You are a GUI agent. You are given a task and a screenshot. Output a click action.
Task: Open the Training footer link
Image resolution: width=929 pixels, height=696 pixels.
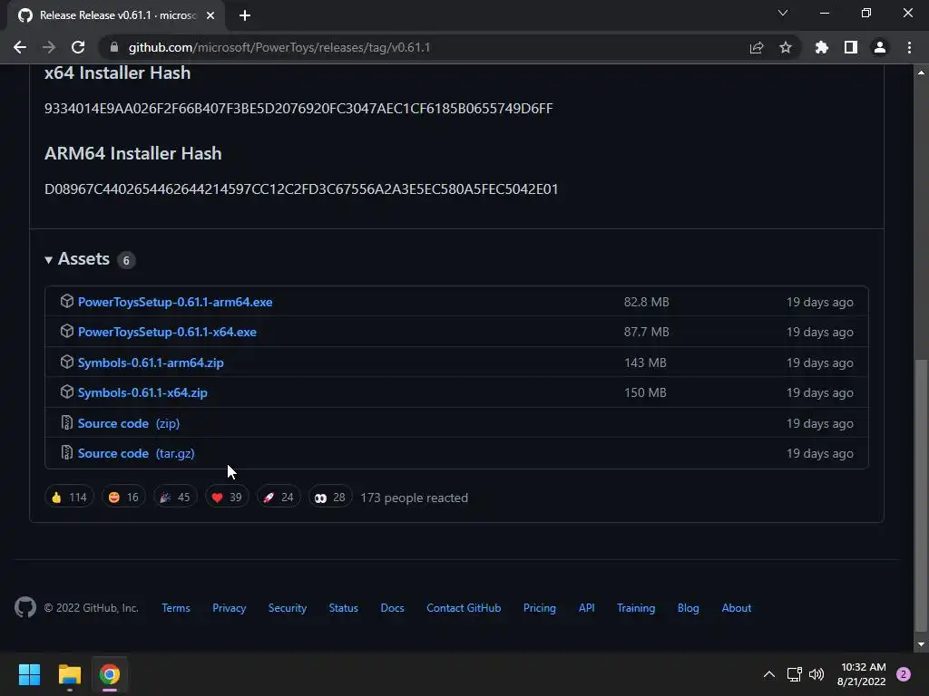coord(636,608)
